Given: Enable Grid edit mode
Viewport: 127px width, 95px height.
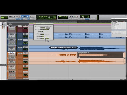Looking at the screenshot, I should click(6, 18).
